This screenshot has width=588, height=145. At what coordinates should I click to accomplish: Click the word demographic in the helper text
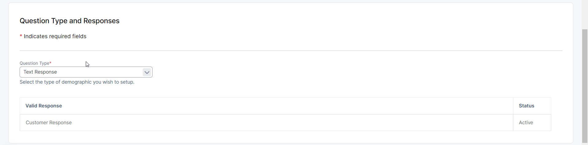(x=76, y=82)
